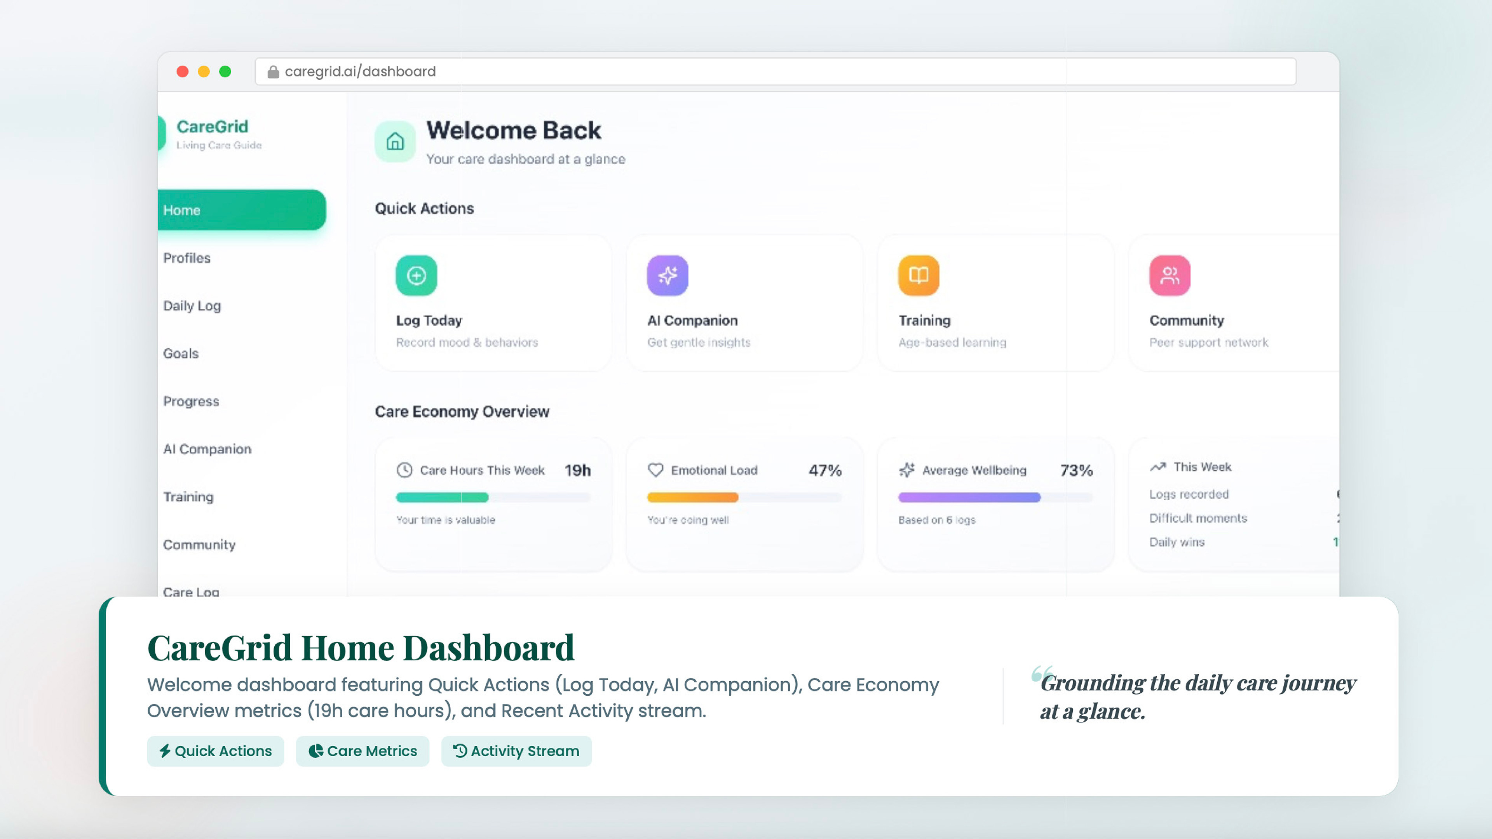Click the Activity Stream tag

pyautogui.click(x=516, y=751)
